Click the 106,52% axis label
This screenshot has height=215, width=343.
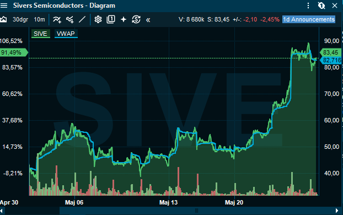[x=11, y=41]
